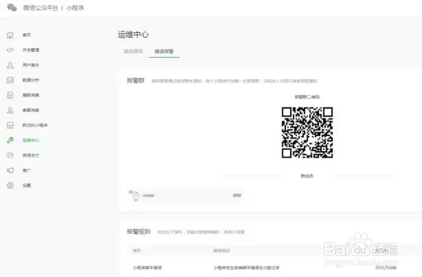The width and height of the screenshot is (422, 277).
Task: Click the bar chart icon for 数据分析
Action: [x=11, y=80]
